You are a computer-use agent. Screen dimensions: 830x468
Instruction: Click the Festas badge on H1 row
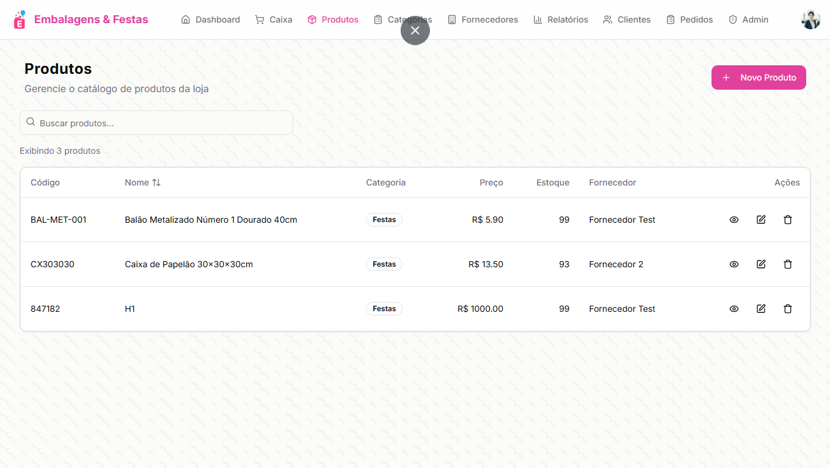384,309
